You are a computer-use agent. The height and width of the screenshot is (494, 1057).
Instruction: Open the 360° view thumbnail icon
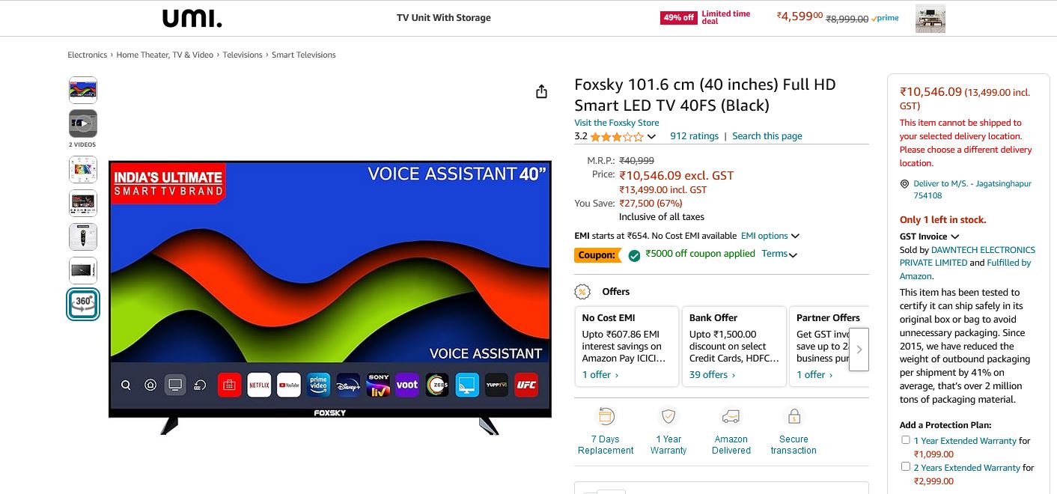click(83, 304)
